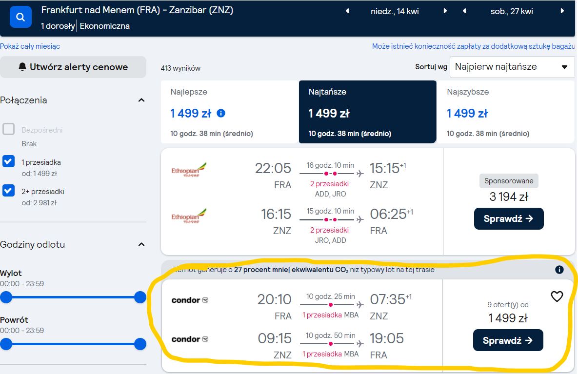Uncheck the 2+ przesiadki filter
The image size is (578, 374).
8,191
